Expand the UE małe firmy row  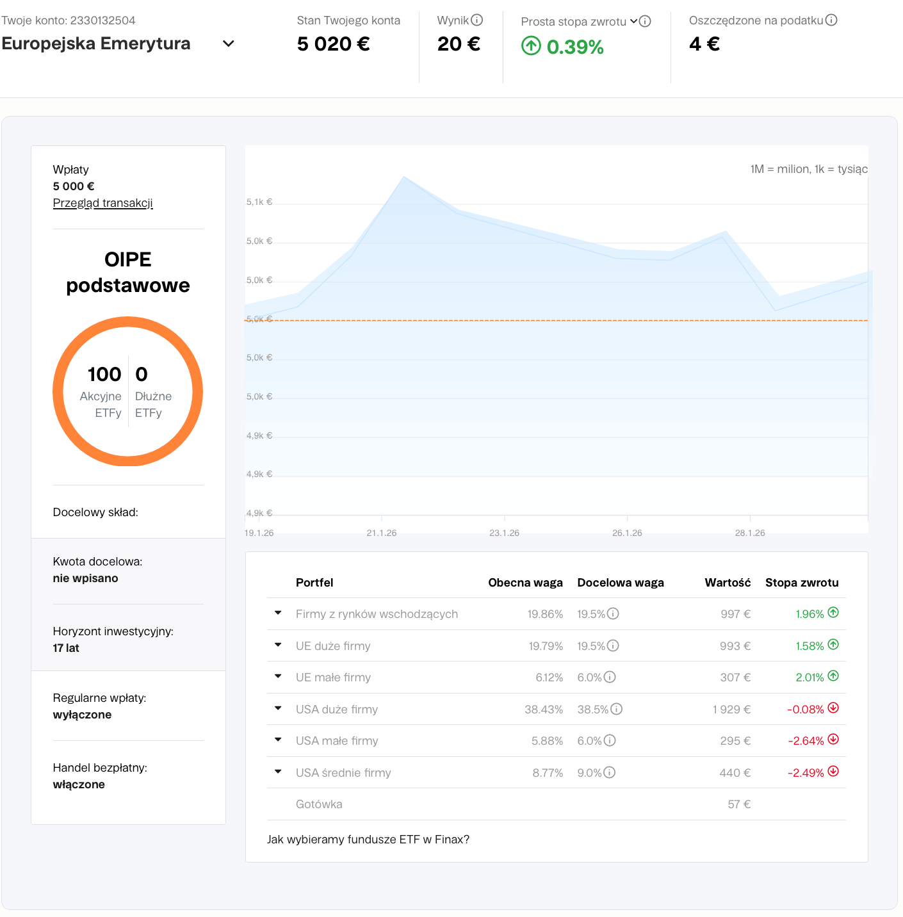[x=278, y=677]
